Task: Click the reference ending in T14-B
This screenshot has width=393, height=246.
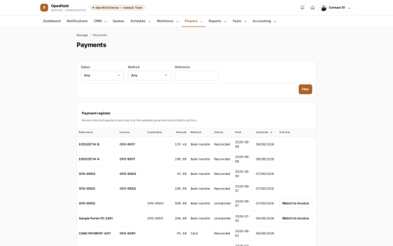Action: pos(89,144)
